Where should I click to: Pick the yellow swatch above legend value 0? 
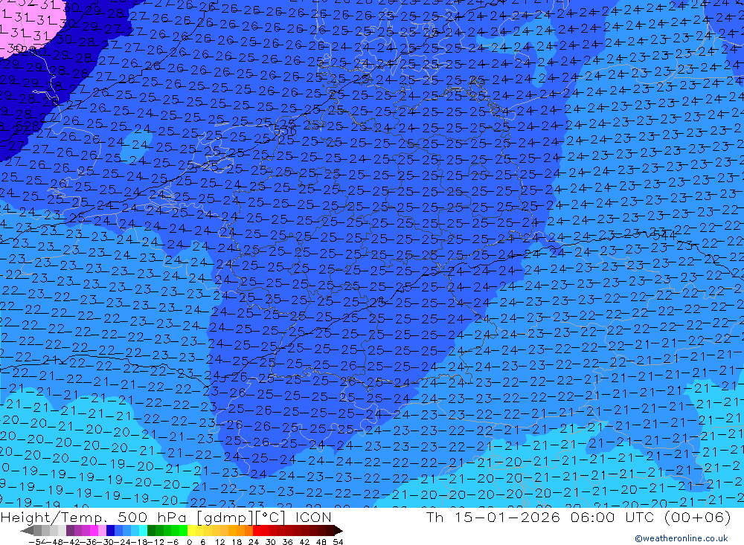click(192, 531)
